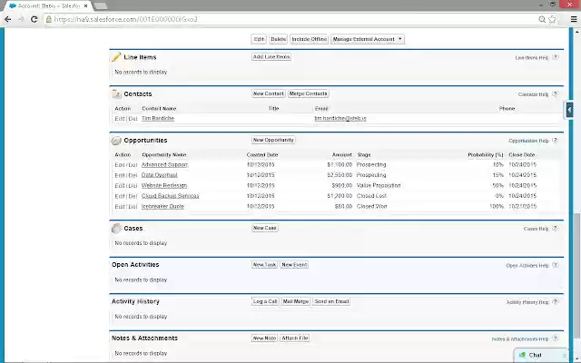Click the Delete button at top
The width and height of the screenshot is (581, 363).
[279, 39]
